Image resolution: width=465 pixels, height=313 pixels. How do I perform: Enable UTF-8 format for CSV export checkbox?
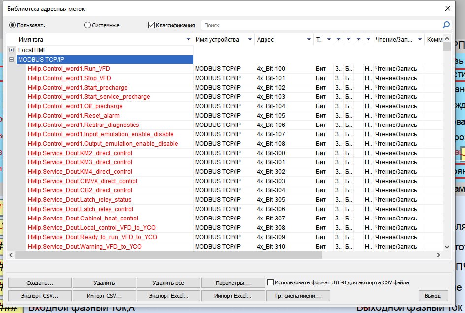pos(270,282)
